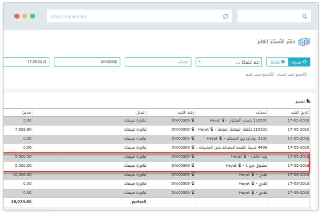Click filter icon on first row's INV00009
322x215 pixels.
coord(193,120)
